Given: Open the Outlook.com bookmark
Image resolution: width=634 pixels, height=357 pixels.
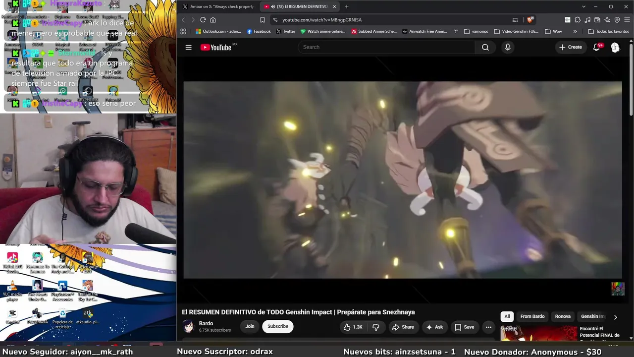Looking at the screenshot, I should pos(218,31).
